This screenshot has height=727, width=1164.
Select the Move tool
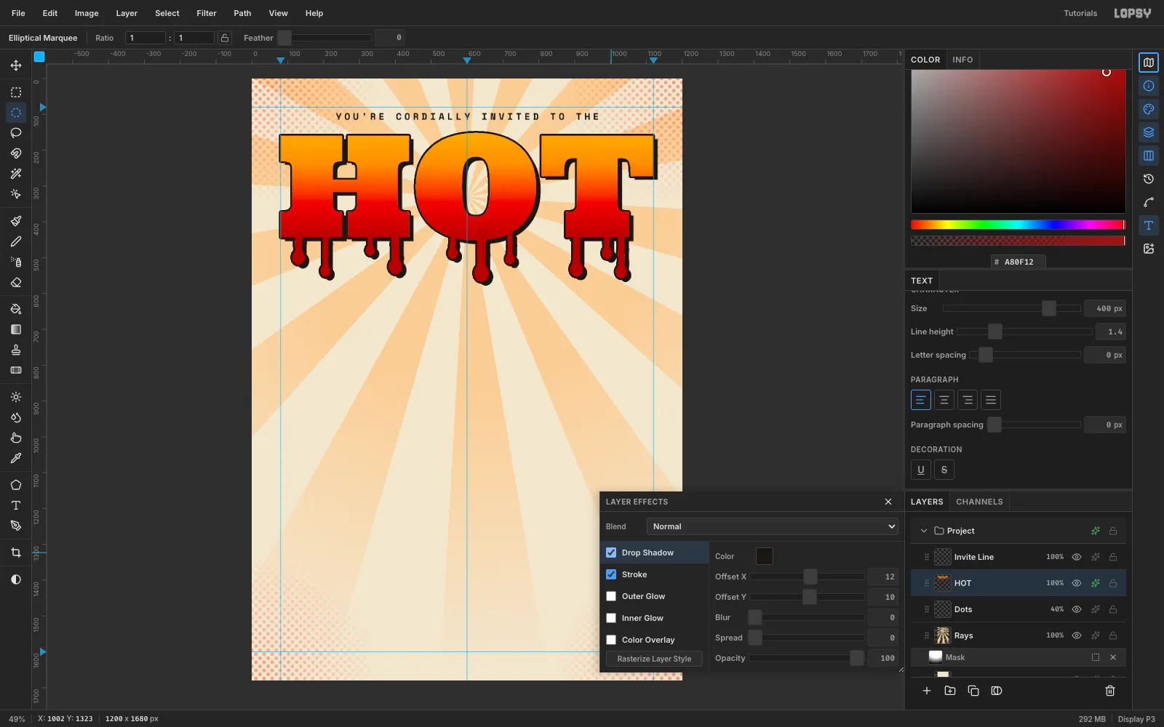coord(16,65)
